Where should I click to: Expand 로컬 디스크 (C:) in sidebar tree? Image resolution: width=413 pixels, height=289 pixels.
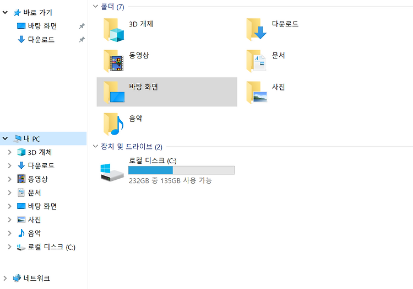point(9,247)
